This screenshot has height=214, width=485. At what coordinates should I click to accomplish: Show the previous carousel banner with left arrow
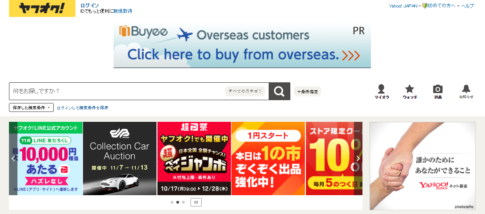(x=13, y=159)
